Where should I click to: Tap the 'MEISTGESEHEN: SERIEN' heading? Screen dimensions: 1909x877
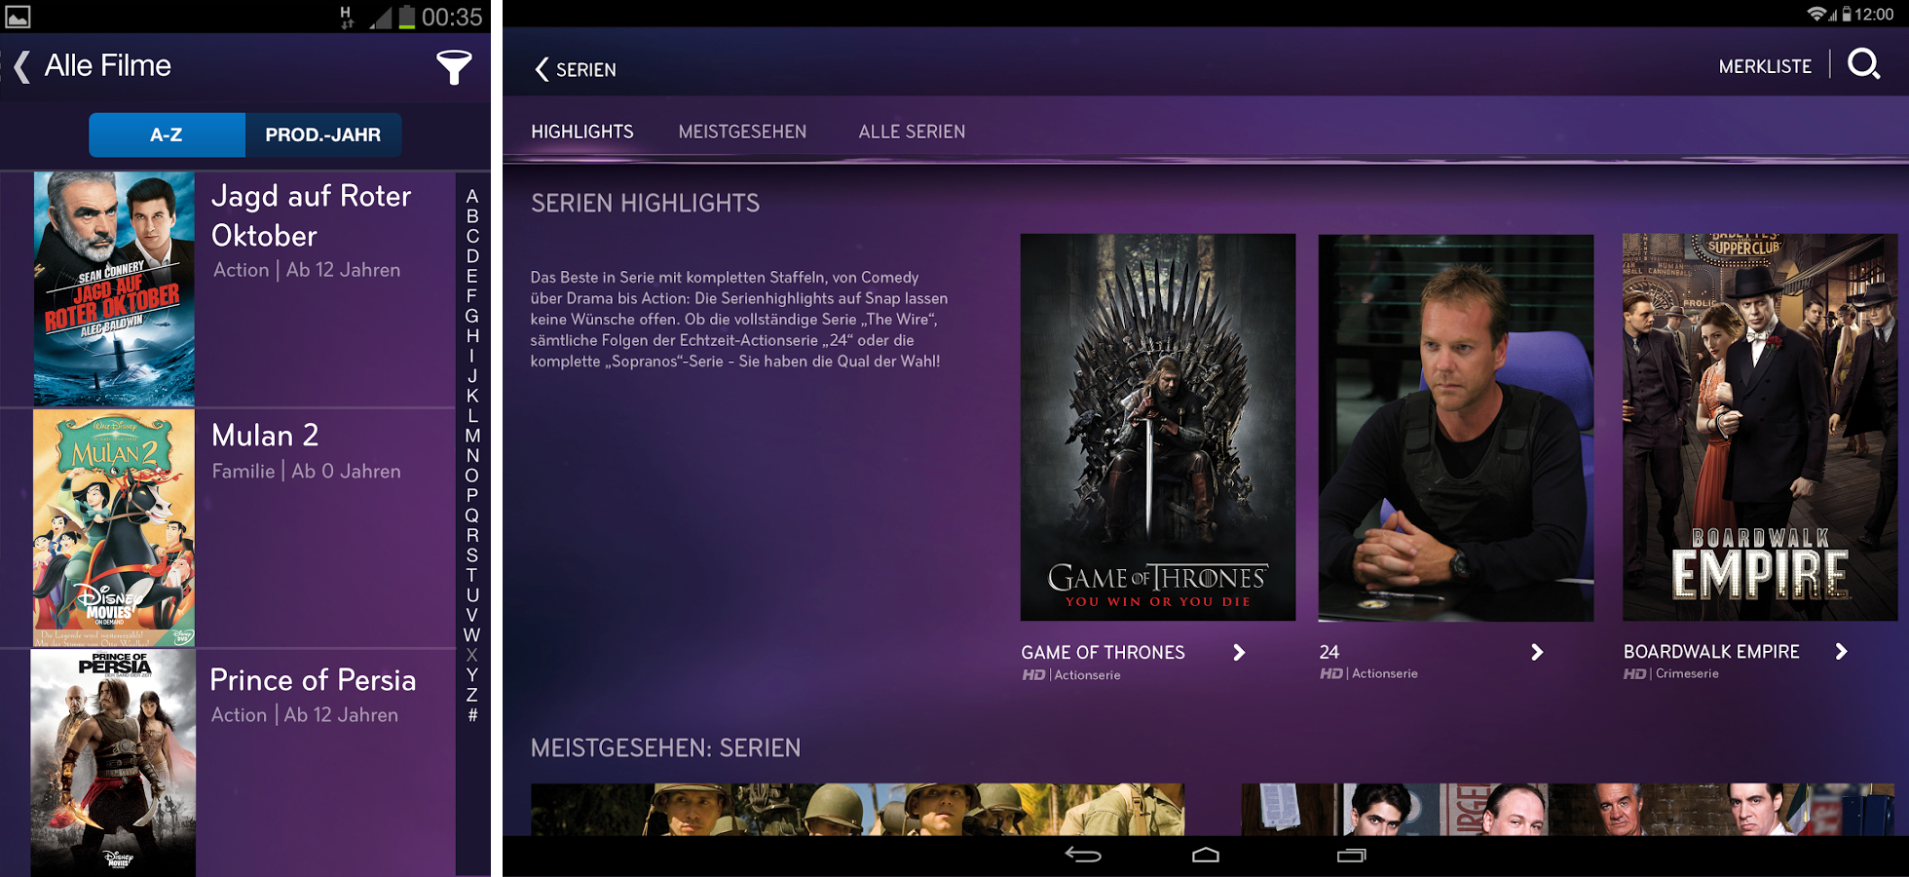click(x=665, y=747)
